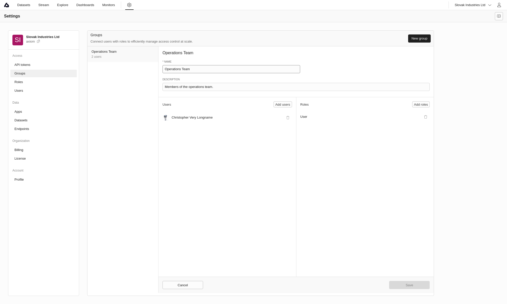Open Roles in the sidebar
This screenshot has width=507, height=304.
pyautogui.click(x=19, y=82)
